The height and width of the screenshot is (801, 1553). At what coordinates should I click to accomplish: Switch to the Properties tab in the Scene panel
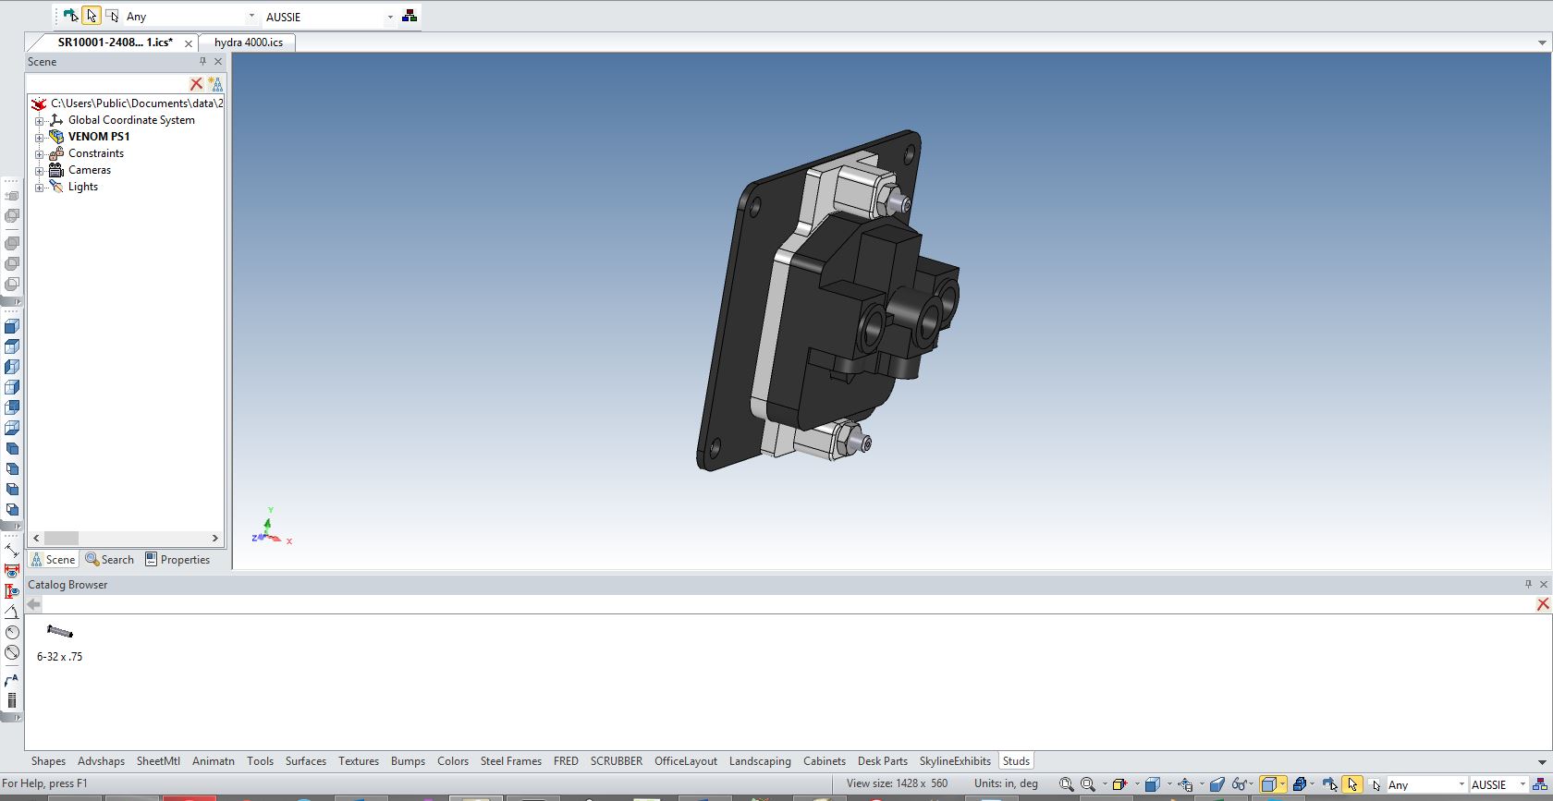[177, 560]
